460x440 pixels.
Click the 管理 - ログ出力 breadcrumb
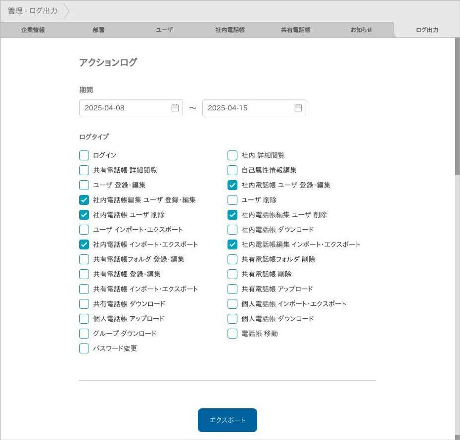[33, 10]
